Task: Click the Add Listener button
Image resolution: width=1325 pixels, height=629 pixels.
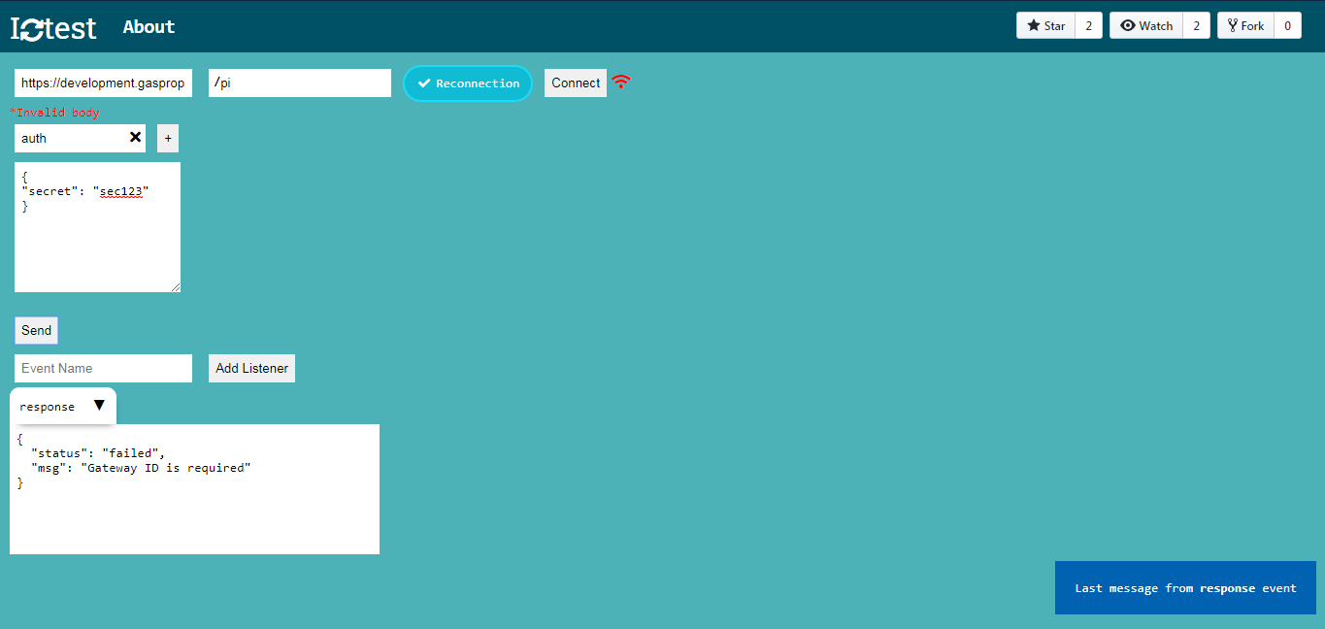Action: pyautogui.click(x=251, y=368)
